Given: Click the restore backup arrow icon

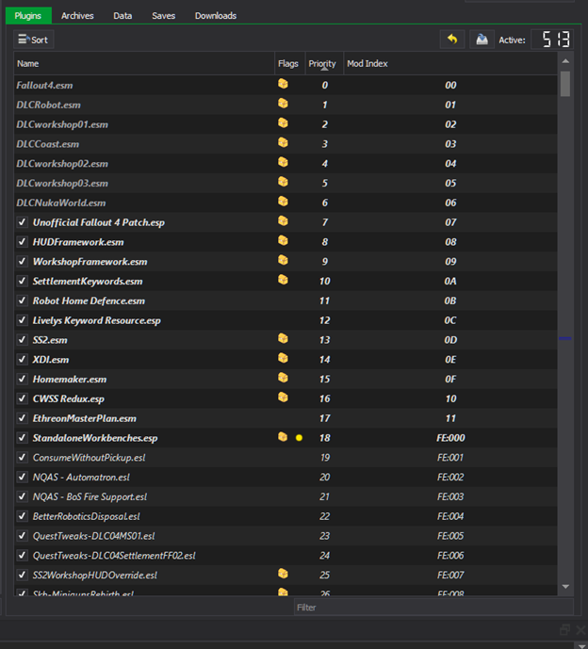Looking at the screenshot, I should (452, 40).
